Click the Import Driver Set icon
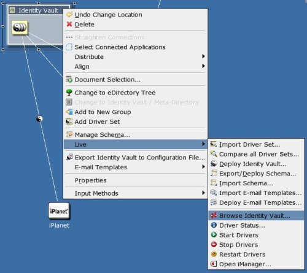The height and width of the screenshot is (273, 307). tap(214, 144)
